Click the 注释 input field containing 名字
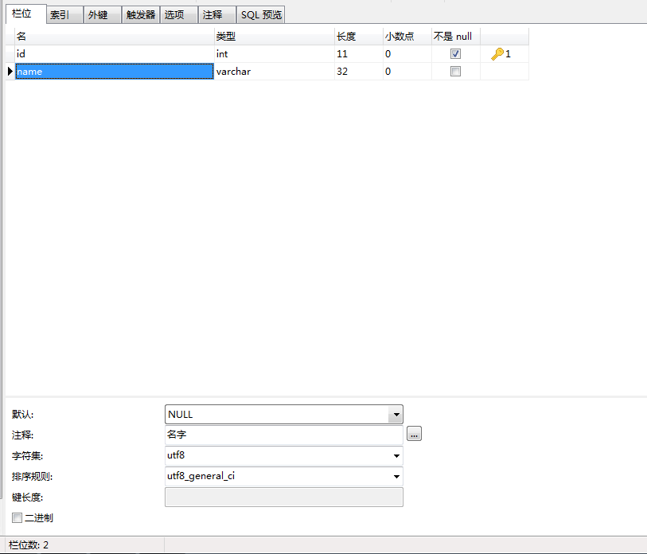 coord(284,435)
